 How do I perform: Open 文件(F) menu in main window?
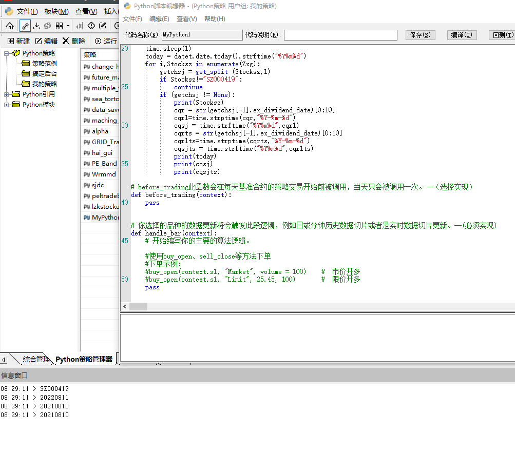coord(27,11)
